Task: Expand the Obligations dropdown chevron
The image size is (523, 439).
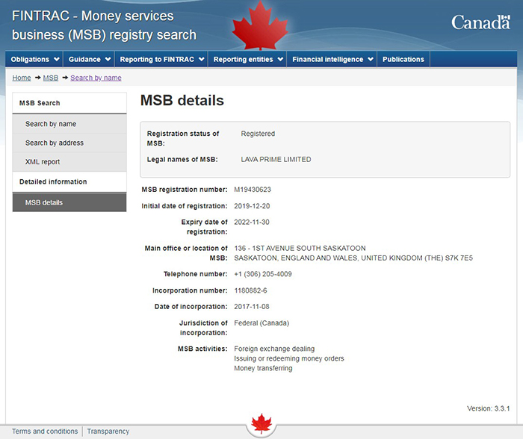Action: click(x=57, y=59)
